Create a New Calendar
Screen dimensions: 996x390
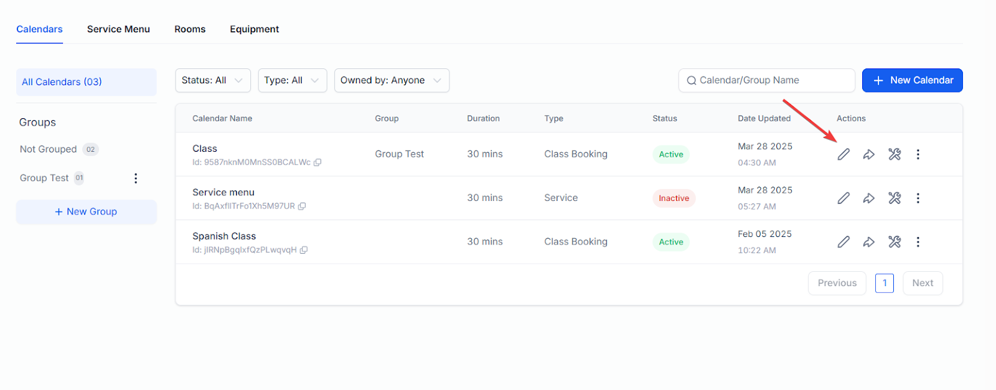tap(913, 80)
